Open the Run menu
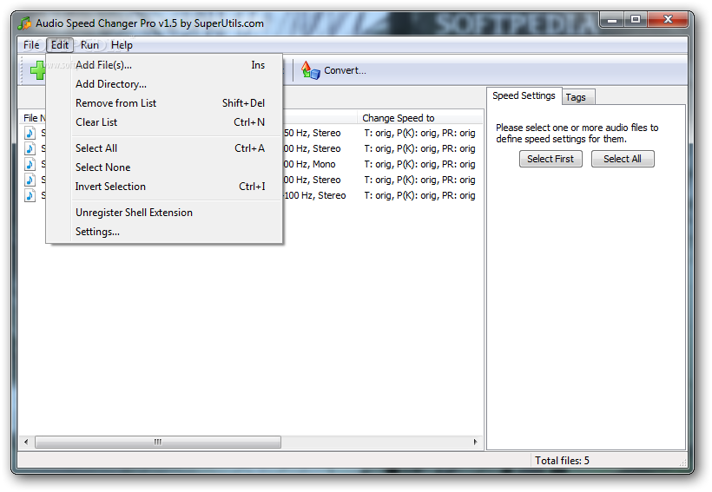The image size is (712, 492). 89,45
